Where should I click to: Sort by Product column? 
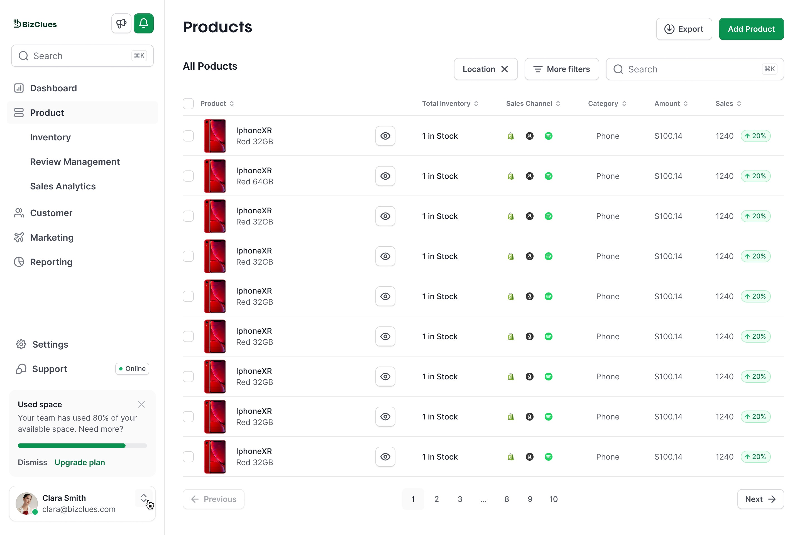[217, 104]
